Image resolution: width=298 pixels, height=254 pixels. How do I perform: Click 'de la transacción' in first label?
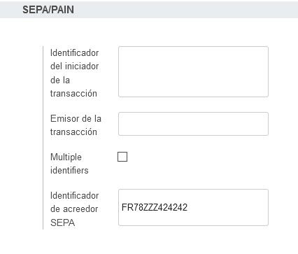(x=73, y=87)
